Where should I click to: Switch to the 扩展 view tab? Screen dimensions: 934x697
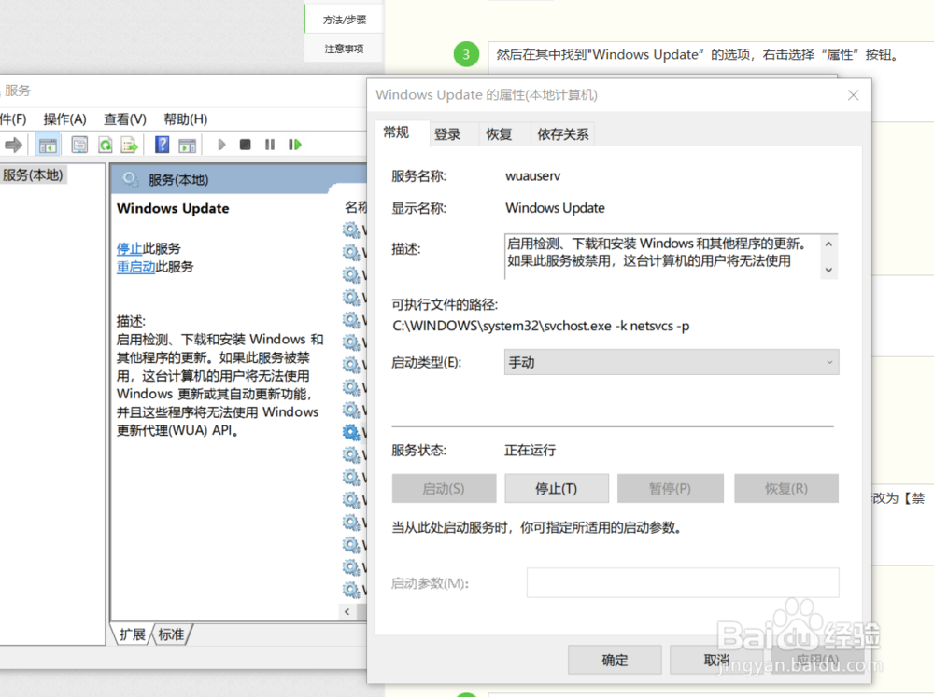tap(133, 634)
